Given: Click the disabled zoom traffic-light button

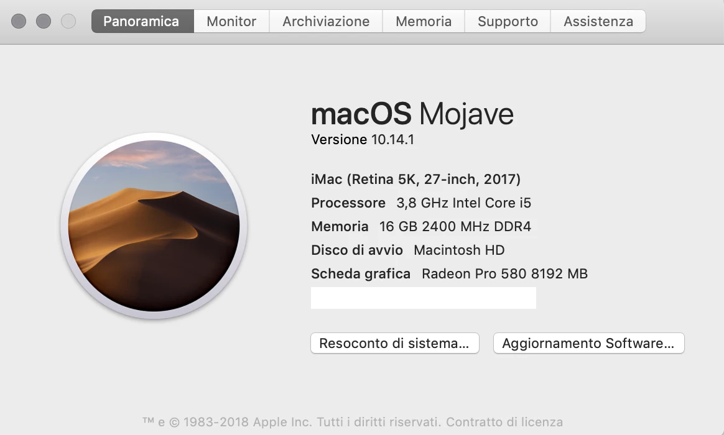Looking at the screenshot, I should 68,21.
